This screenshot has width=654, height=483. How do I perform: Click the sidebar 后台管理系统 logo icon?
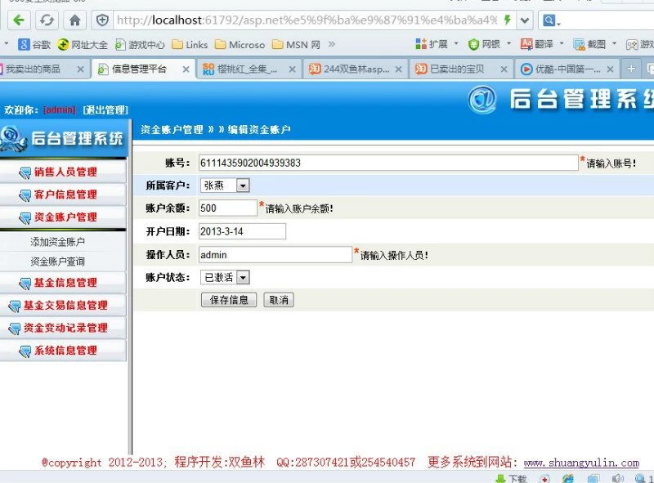[x=12, y=138]
